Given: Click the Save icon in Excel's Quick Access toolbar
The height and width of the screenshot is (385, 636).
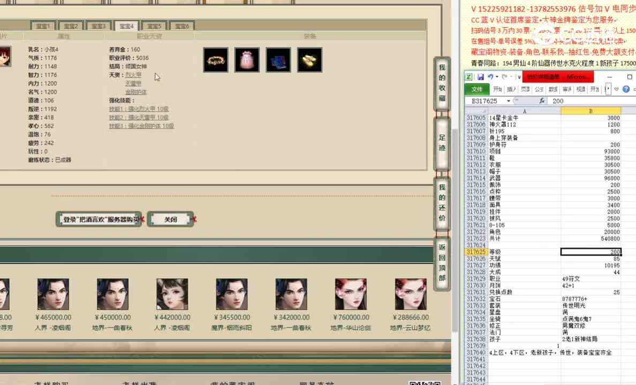Looking at the screenshot, I should click(x=480, y=76).
